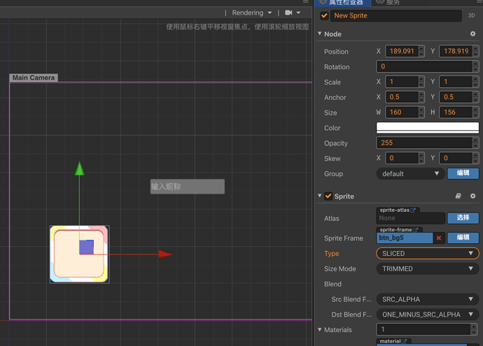
Task: Open the Sprite component help document icon
Action: pos(458,196)
